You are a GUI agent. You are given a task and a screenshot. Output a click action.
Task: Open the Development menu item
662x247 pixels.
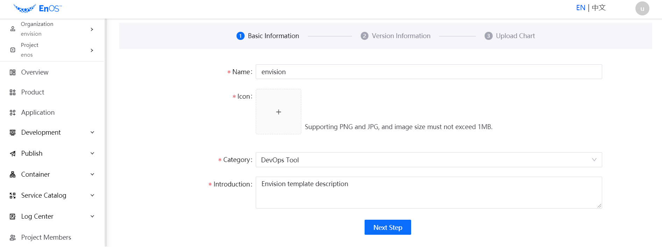[x=52, y=133]
